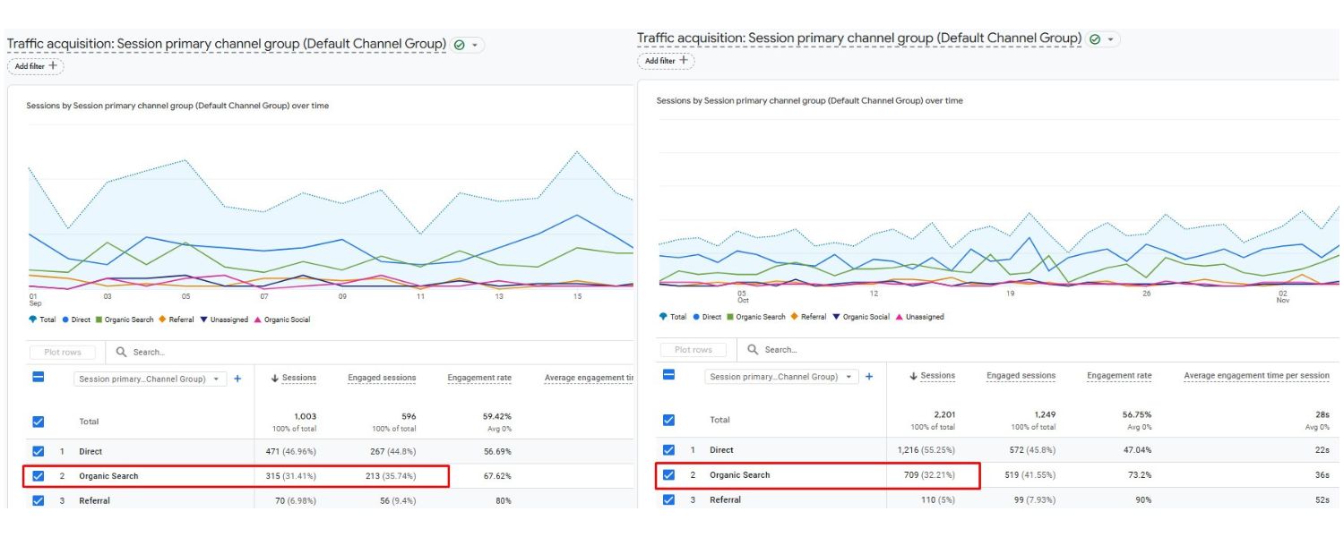
Task: Uncheck the Organic Search row in the left table
Action: 38,476
